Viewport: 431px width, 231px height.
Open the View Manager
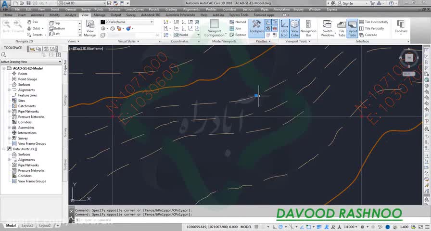(90, 28)
